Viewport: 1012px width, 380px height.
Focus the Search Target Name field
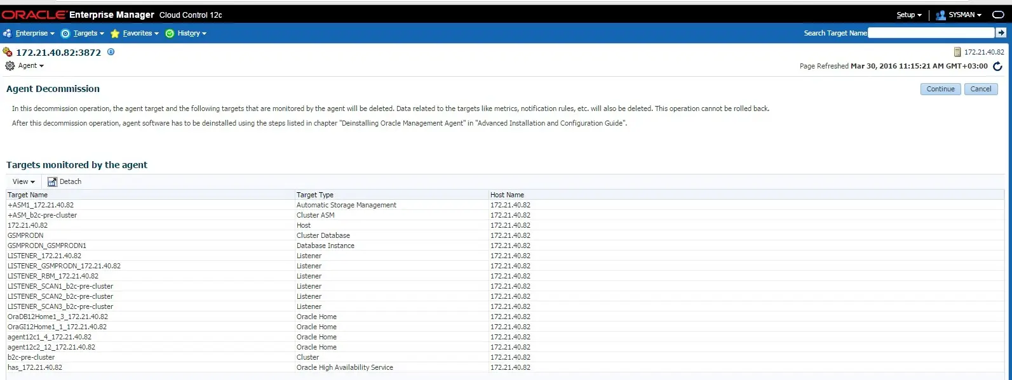(x=931, y=32)
